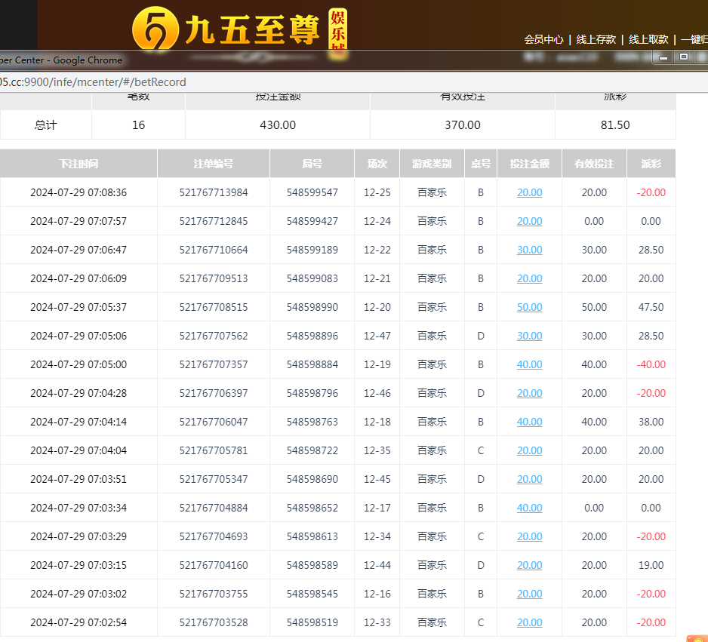Click the betRecord URL address bar
This screenshot has width=708, height=642.
pyautogui.click(x=302, y=82)
